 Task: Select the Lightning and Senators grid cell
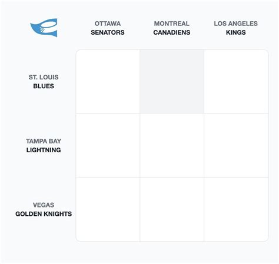108,145
